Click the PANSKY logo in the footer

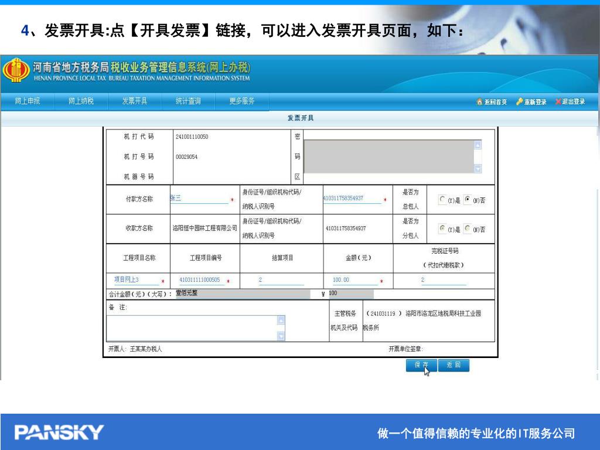click(59, 432)
